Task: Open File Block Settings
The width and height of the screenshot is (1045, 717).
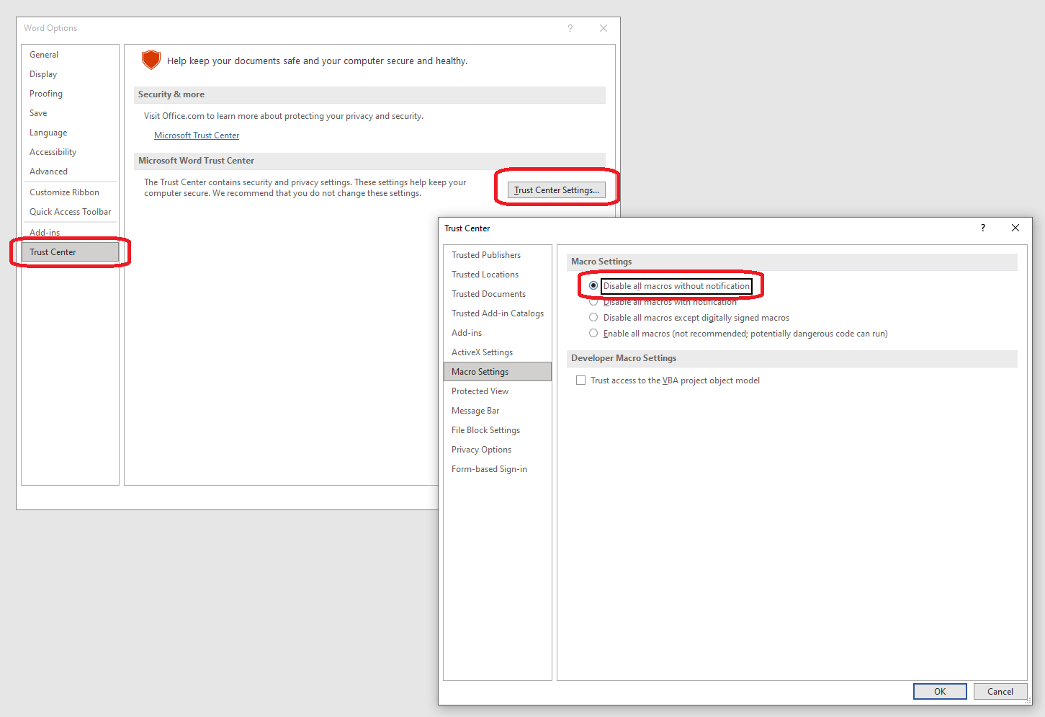Action: [x=485, y=429]
